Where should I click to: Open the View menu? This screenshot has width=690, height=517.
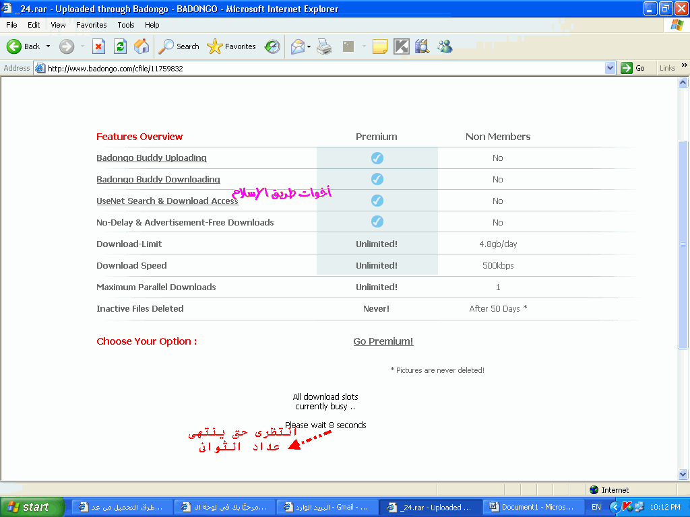click(x=59, y=25)
